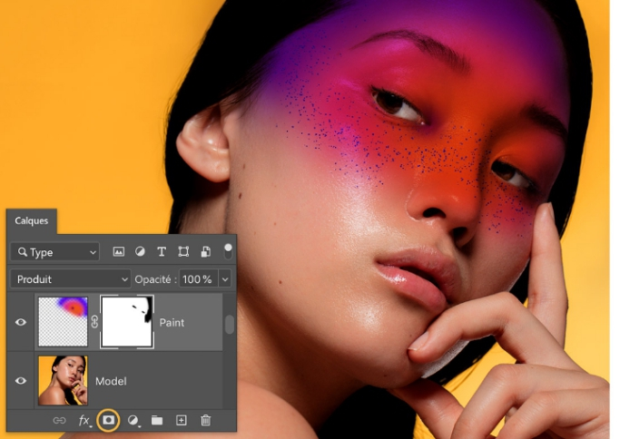This screenshot has width=620, height=439.
Task: Click the Opacité 100 % field
Action: pos(198,279)
